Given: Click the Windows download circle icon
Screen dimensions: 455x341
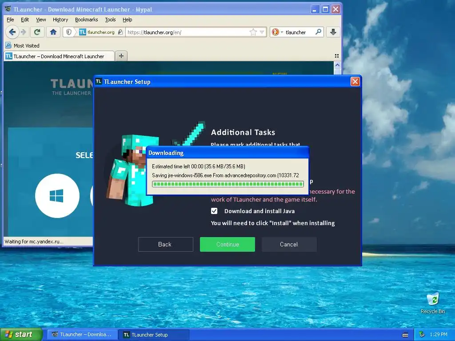Looking at the screenshot, I should coord(57,196).
